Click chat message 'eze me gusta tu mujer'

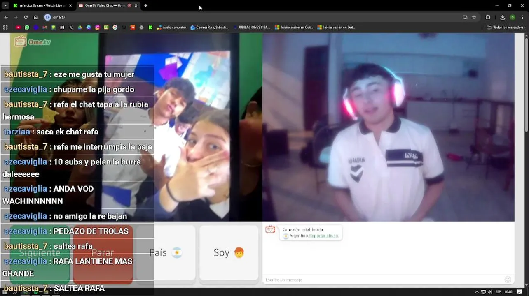[94, 74]
